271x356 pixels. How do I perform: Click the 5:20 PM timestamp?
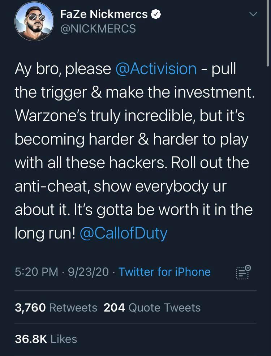coord(36,272)
